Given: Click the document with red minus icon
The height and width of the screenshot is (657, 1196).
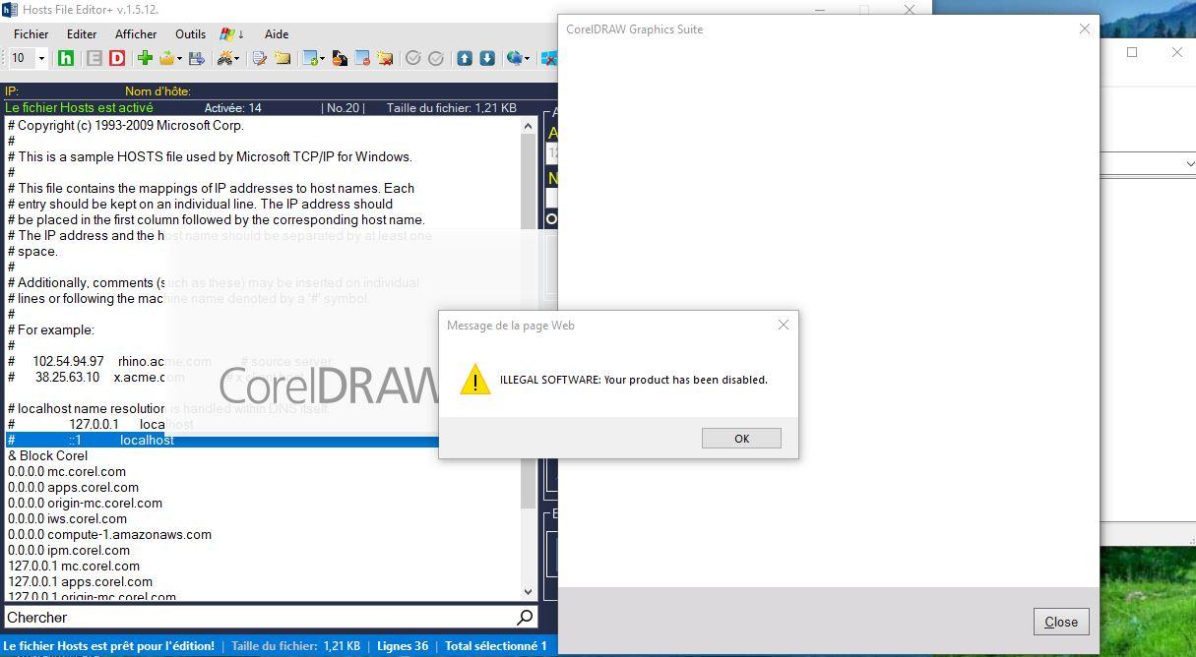Looking at the screenshot, I should click(x=362, y=58).
